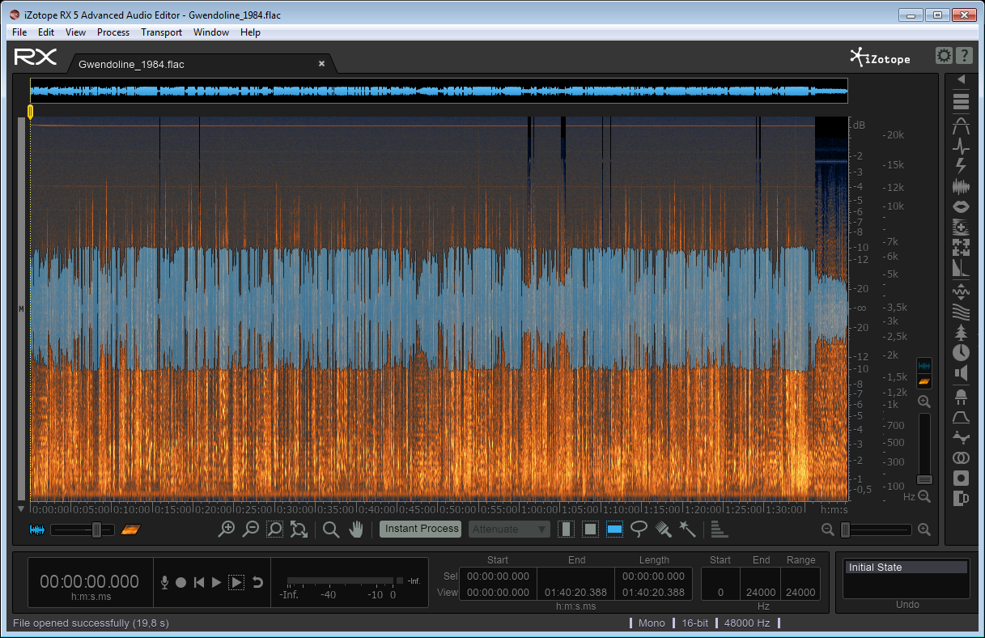Open the Spectral Repair module icon
The height and width of the screenshot is (638, 985).
pyautogui.click(x=961, y=227)
